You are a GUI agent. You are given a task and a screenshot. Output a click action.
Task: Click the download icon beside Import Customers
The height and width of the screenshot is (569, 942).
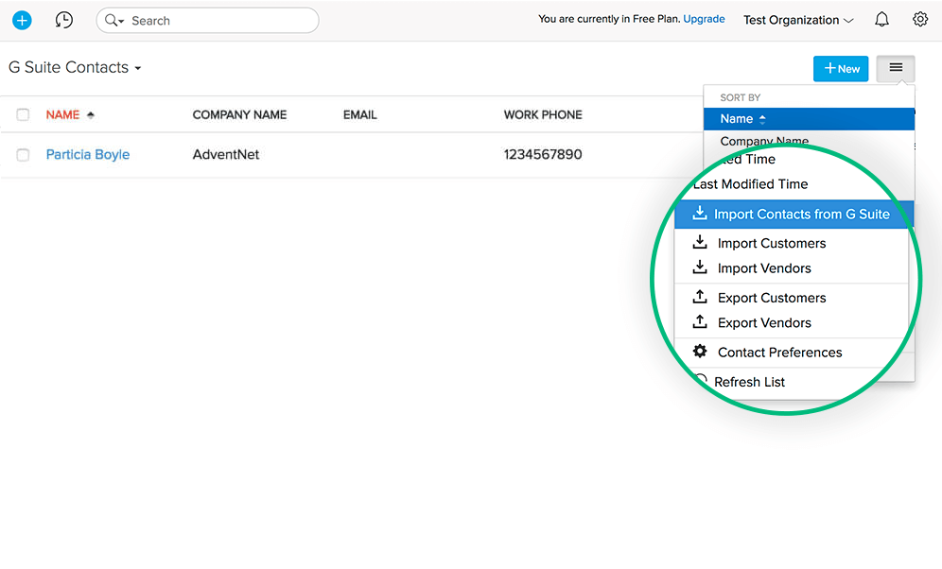tap(700, 241)
